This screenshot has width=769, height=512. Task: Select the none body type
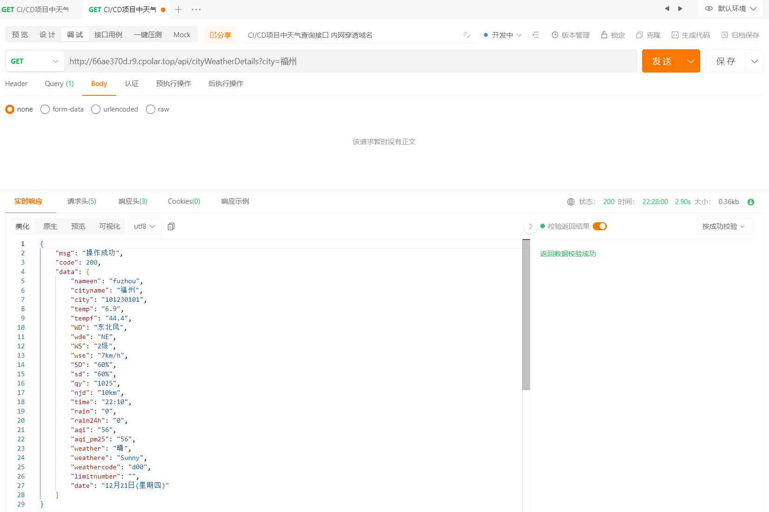19,109
